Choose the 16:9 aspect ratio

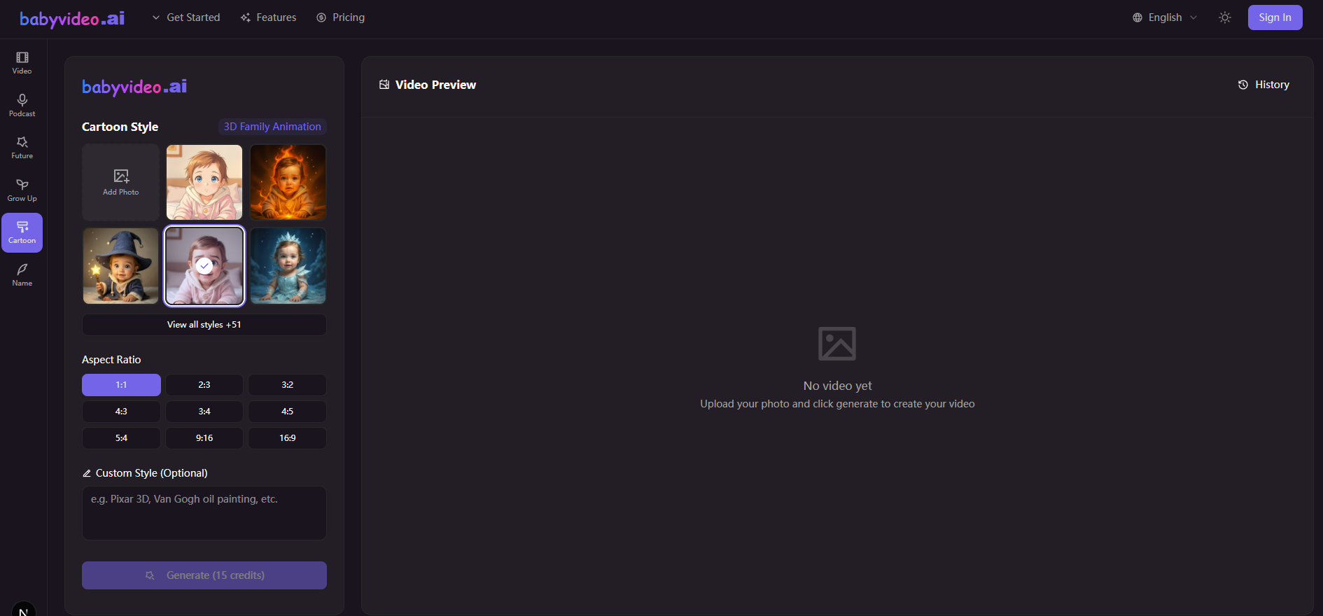click(x=288, y=438)
